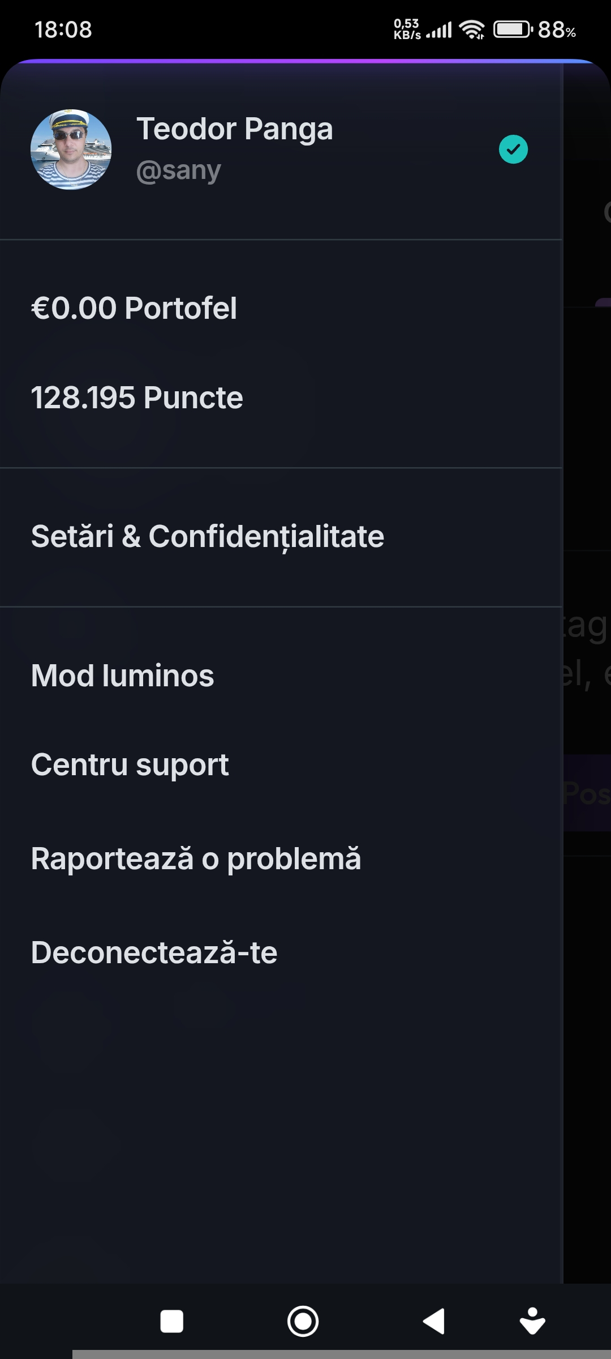The height and width of the screenshot is (1359, 611).
Task: Tap the Wi-Fi status icon
Action: click(x=472, y=29)
